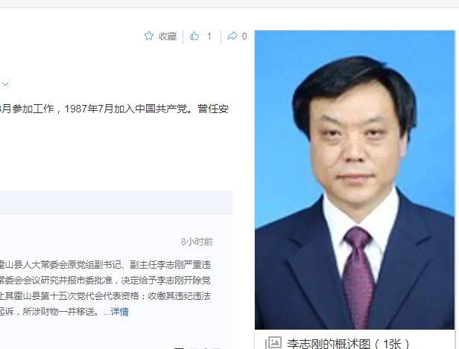Image resolution: width=459 pixels, height=349 pixels.
Task: Click the star favorite icon
Action: tap(149, 36)
